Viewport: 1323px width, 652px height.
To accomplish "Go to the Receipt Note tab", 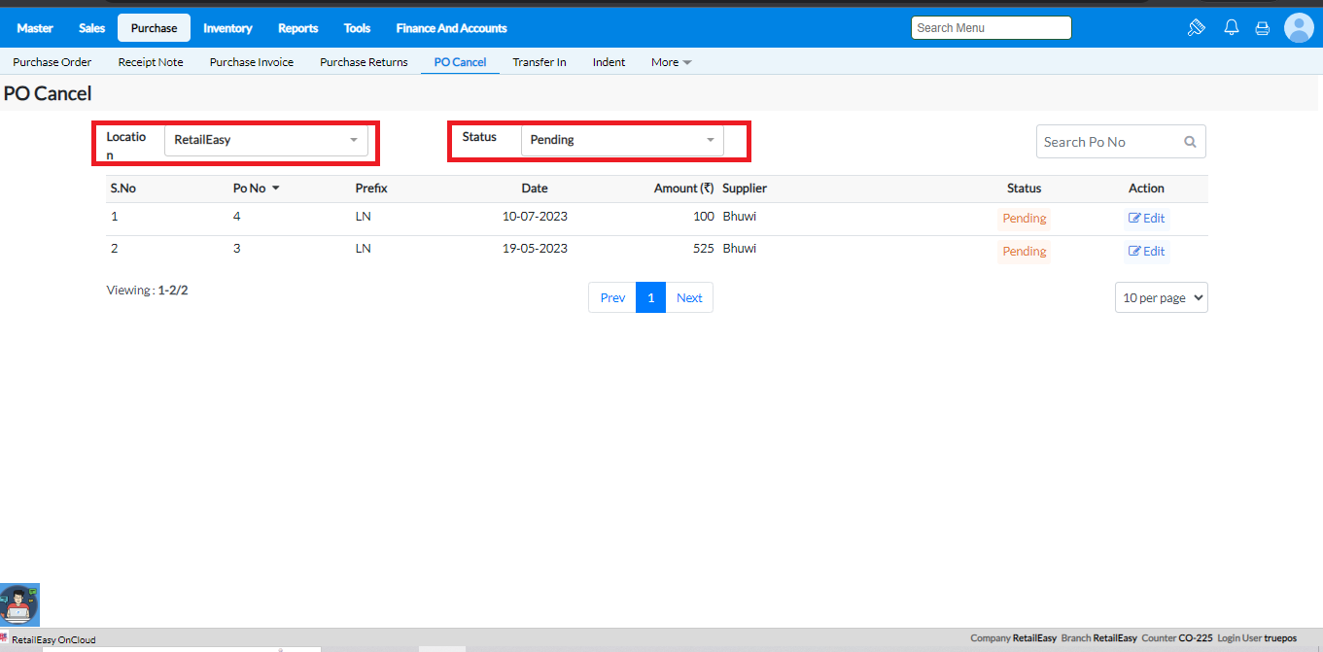I will coord(151,62).
